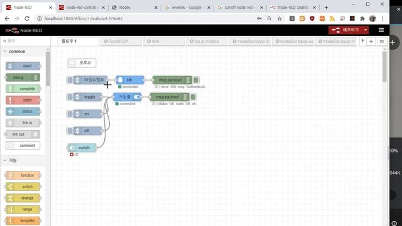The width and height of the screenshot is (402, 226).
Task: Toggle the lower msg.payload debug node output
Action: pyautogui.click(x=193, y=97)
